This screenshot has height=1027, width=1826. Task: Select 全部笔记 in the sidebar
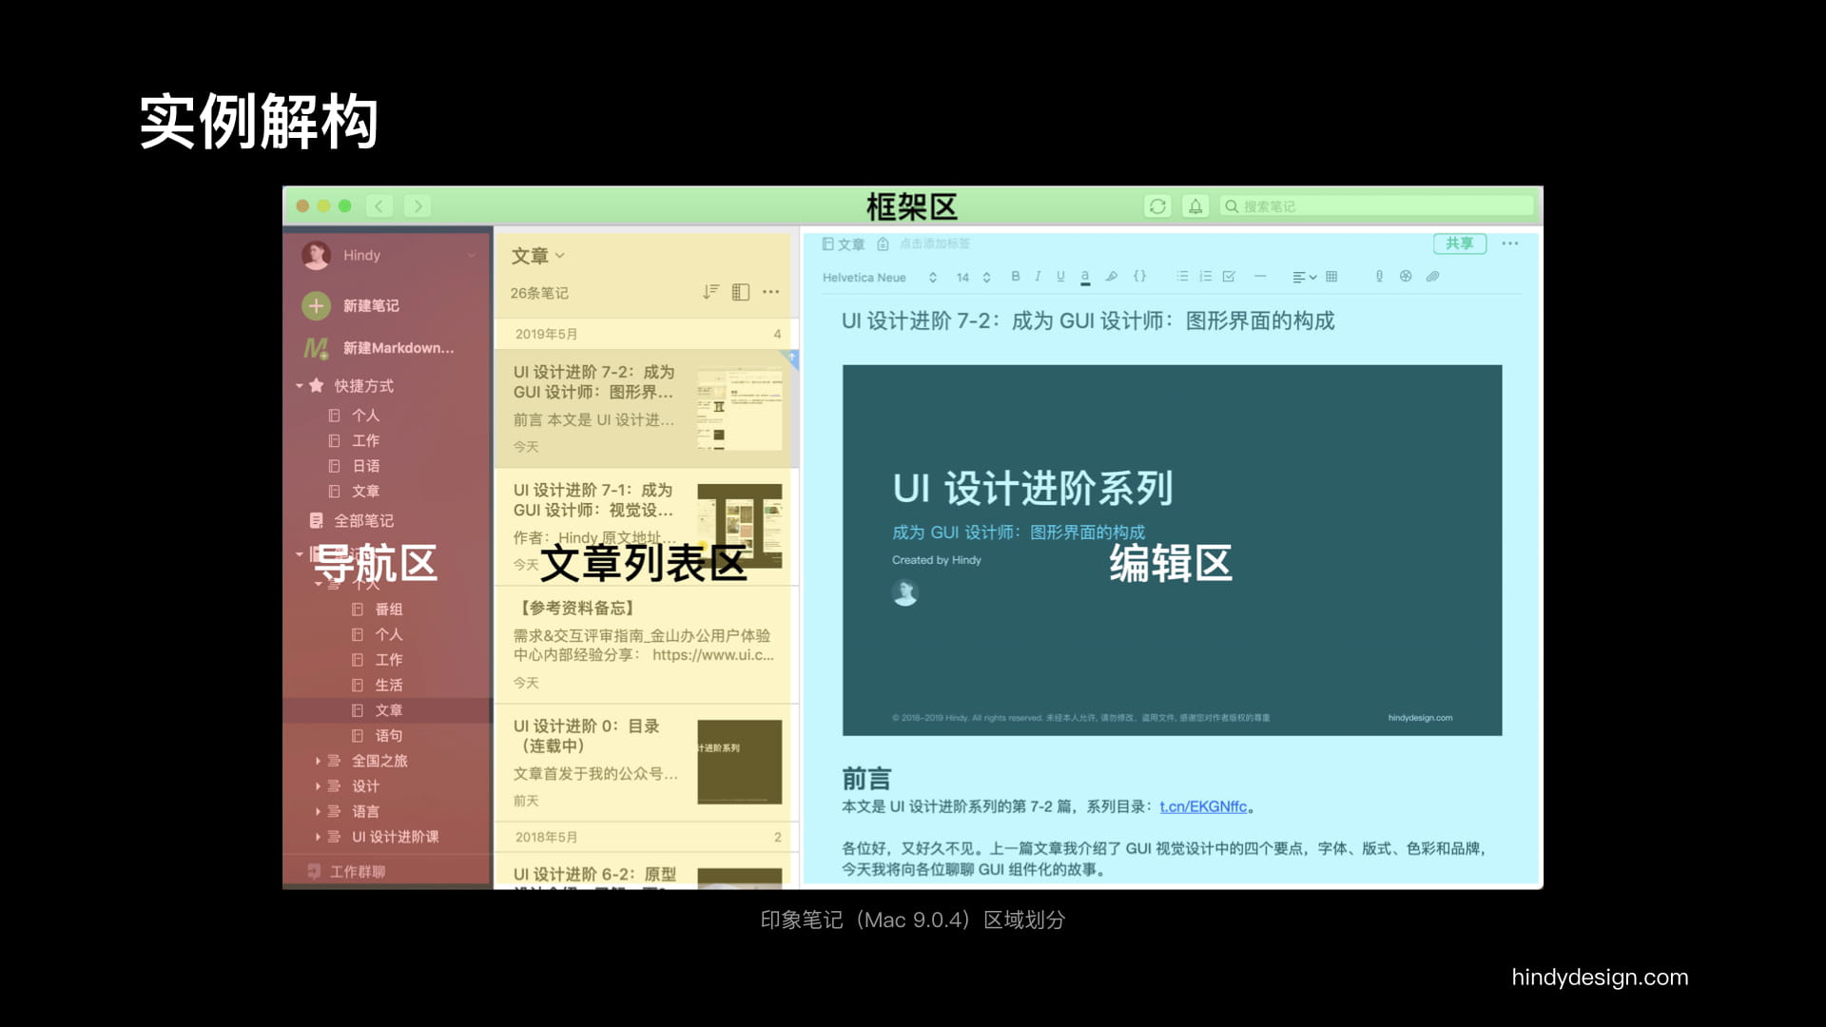(x=363, y=521)
